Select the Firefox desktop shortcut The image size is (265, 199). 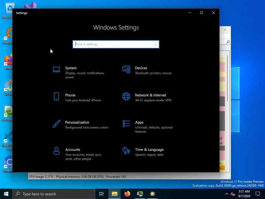tap(8, 62)
